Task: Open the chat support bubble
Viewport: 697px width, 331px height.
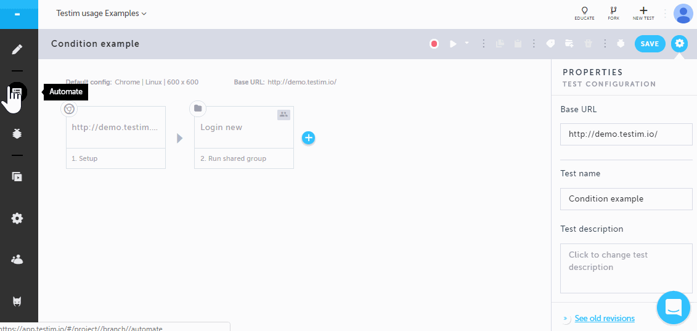Action: pos(674,308)
